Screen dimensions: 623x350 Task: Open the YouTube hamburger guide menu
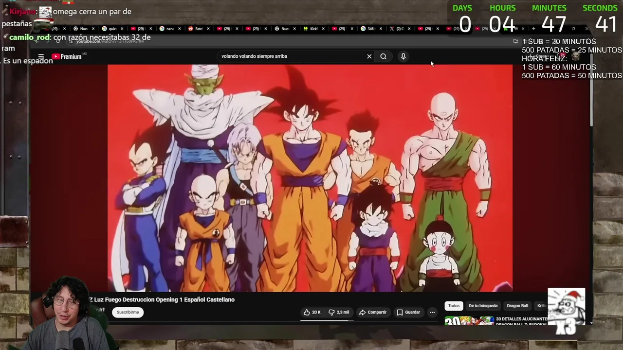[41, 56]
